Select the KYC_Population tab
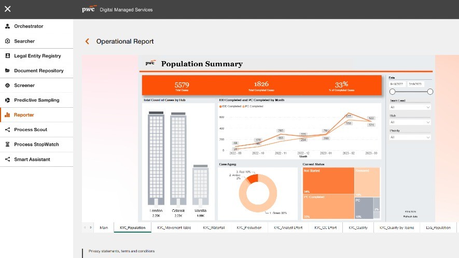This screenshot has height=258, width=459. pyautogui.click(x=133, y=227)
